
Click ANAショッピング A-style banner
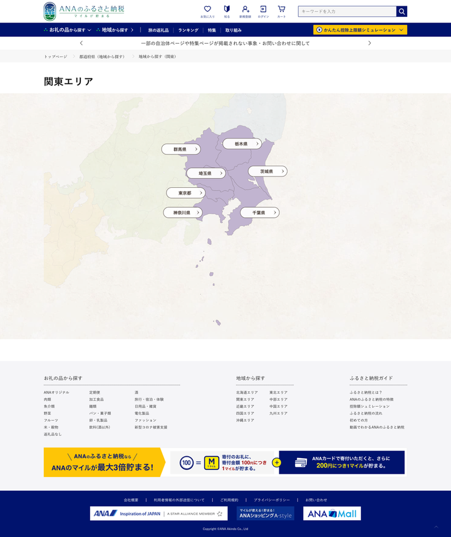click(265, 513)
